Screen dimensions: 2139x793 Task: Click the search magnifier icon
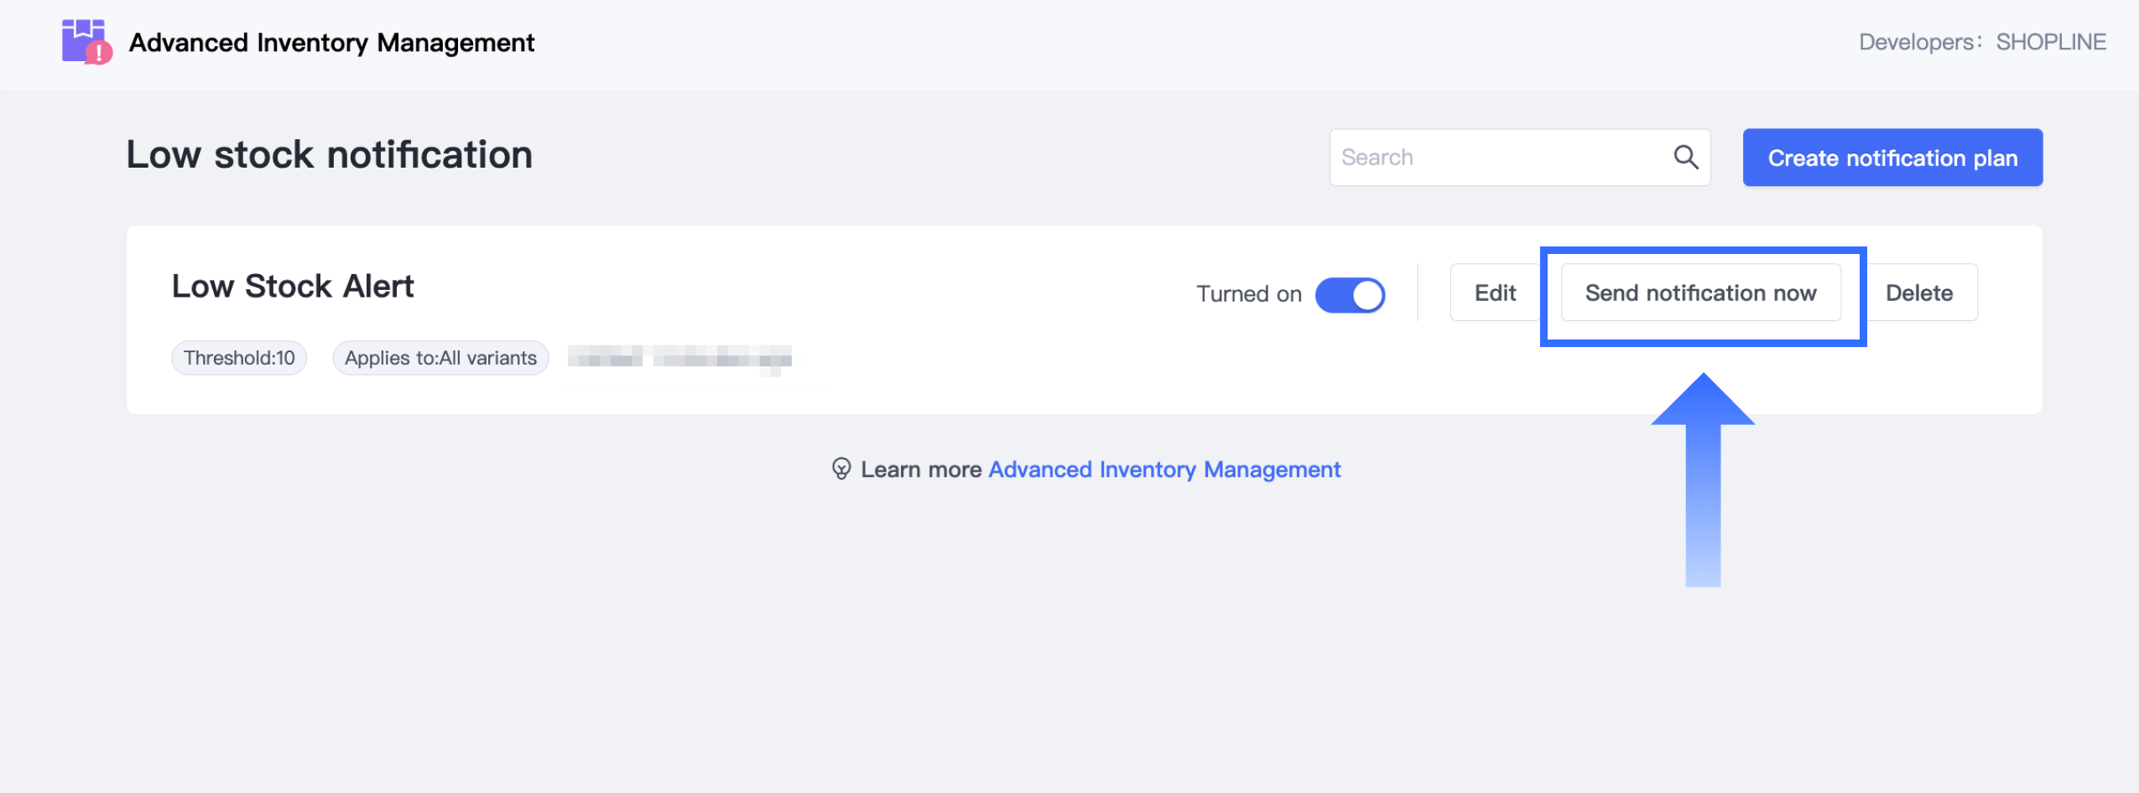tap(1685, 157)
